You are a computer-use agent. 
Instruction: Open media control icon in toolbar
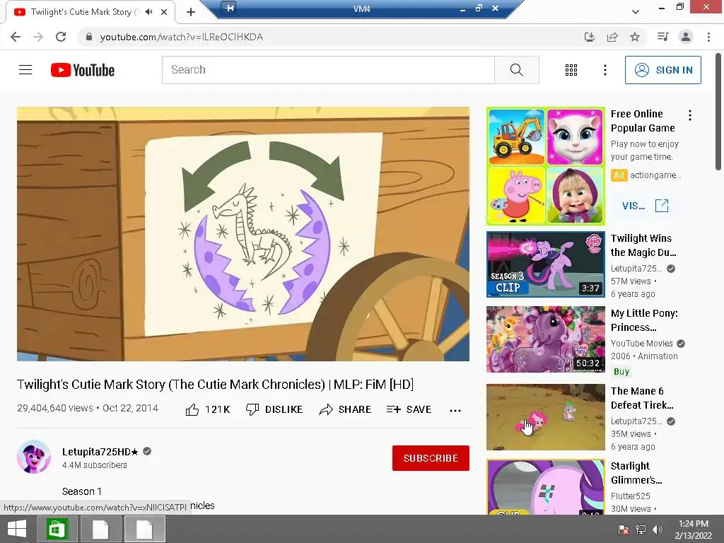pyautogui.click(x=662, y=37)
